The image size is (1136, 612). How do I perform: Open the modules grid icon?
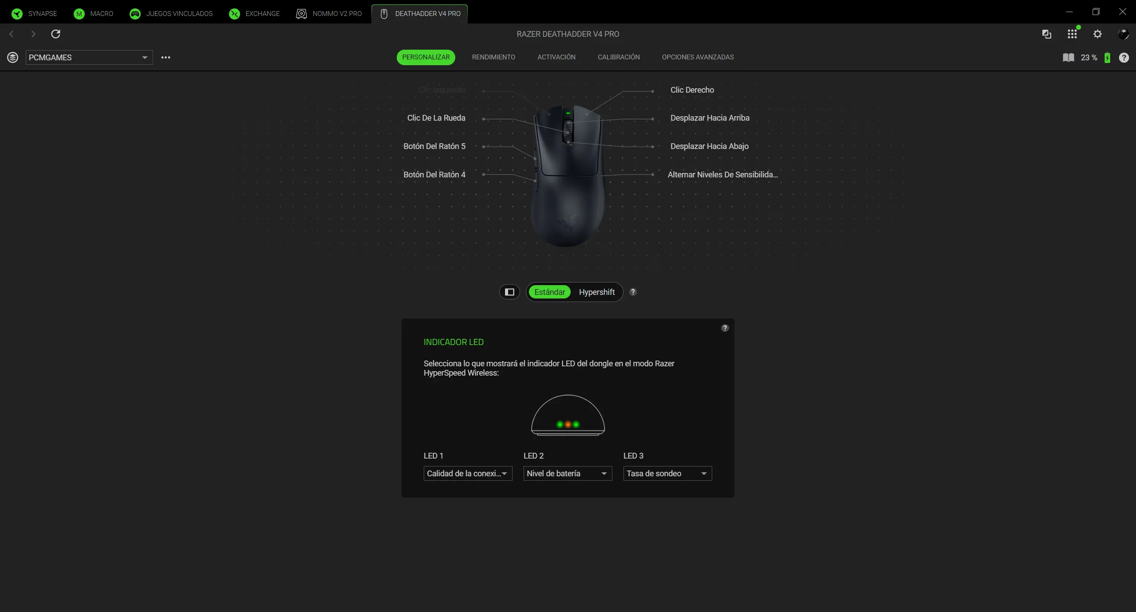1072,34
